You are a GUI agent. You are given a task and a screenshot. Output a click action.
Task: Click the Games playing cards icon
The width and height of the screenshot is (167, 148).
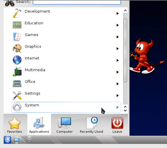pyautogui.click(x=17, y=37)
